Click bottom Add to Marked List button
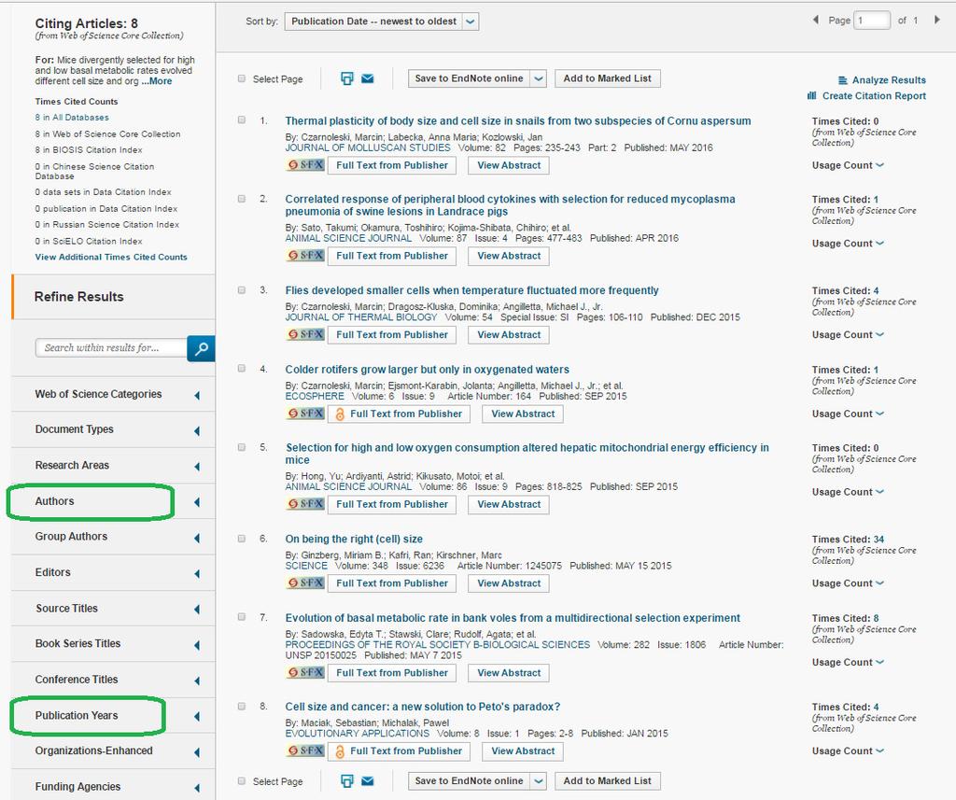956x800 pixels. (x=607, y=781)
